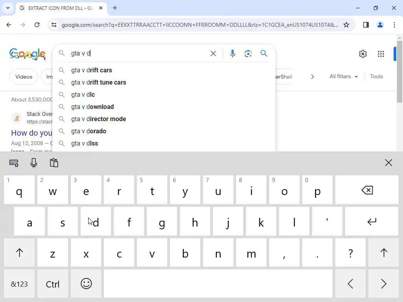
Task: Open the keyboard clipboard icon
Action: point(54,163)
